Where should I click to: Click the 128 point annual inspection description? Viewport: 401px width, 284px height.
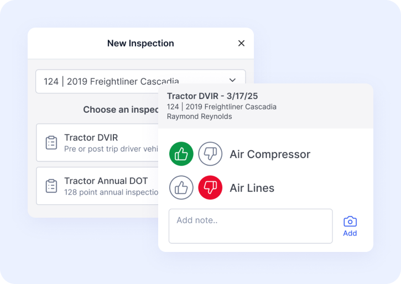pos(111,192)
